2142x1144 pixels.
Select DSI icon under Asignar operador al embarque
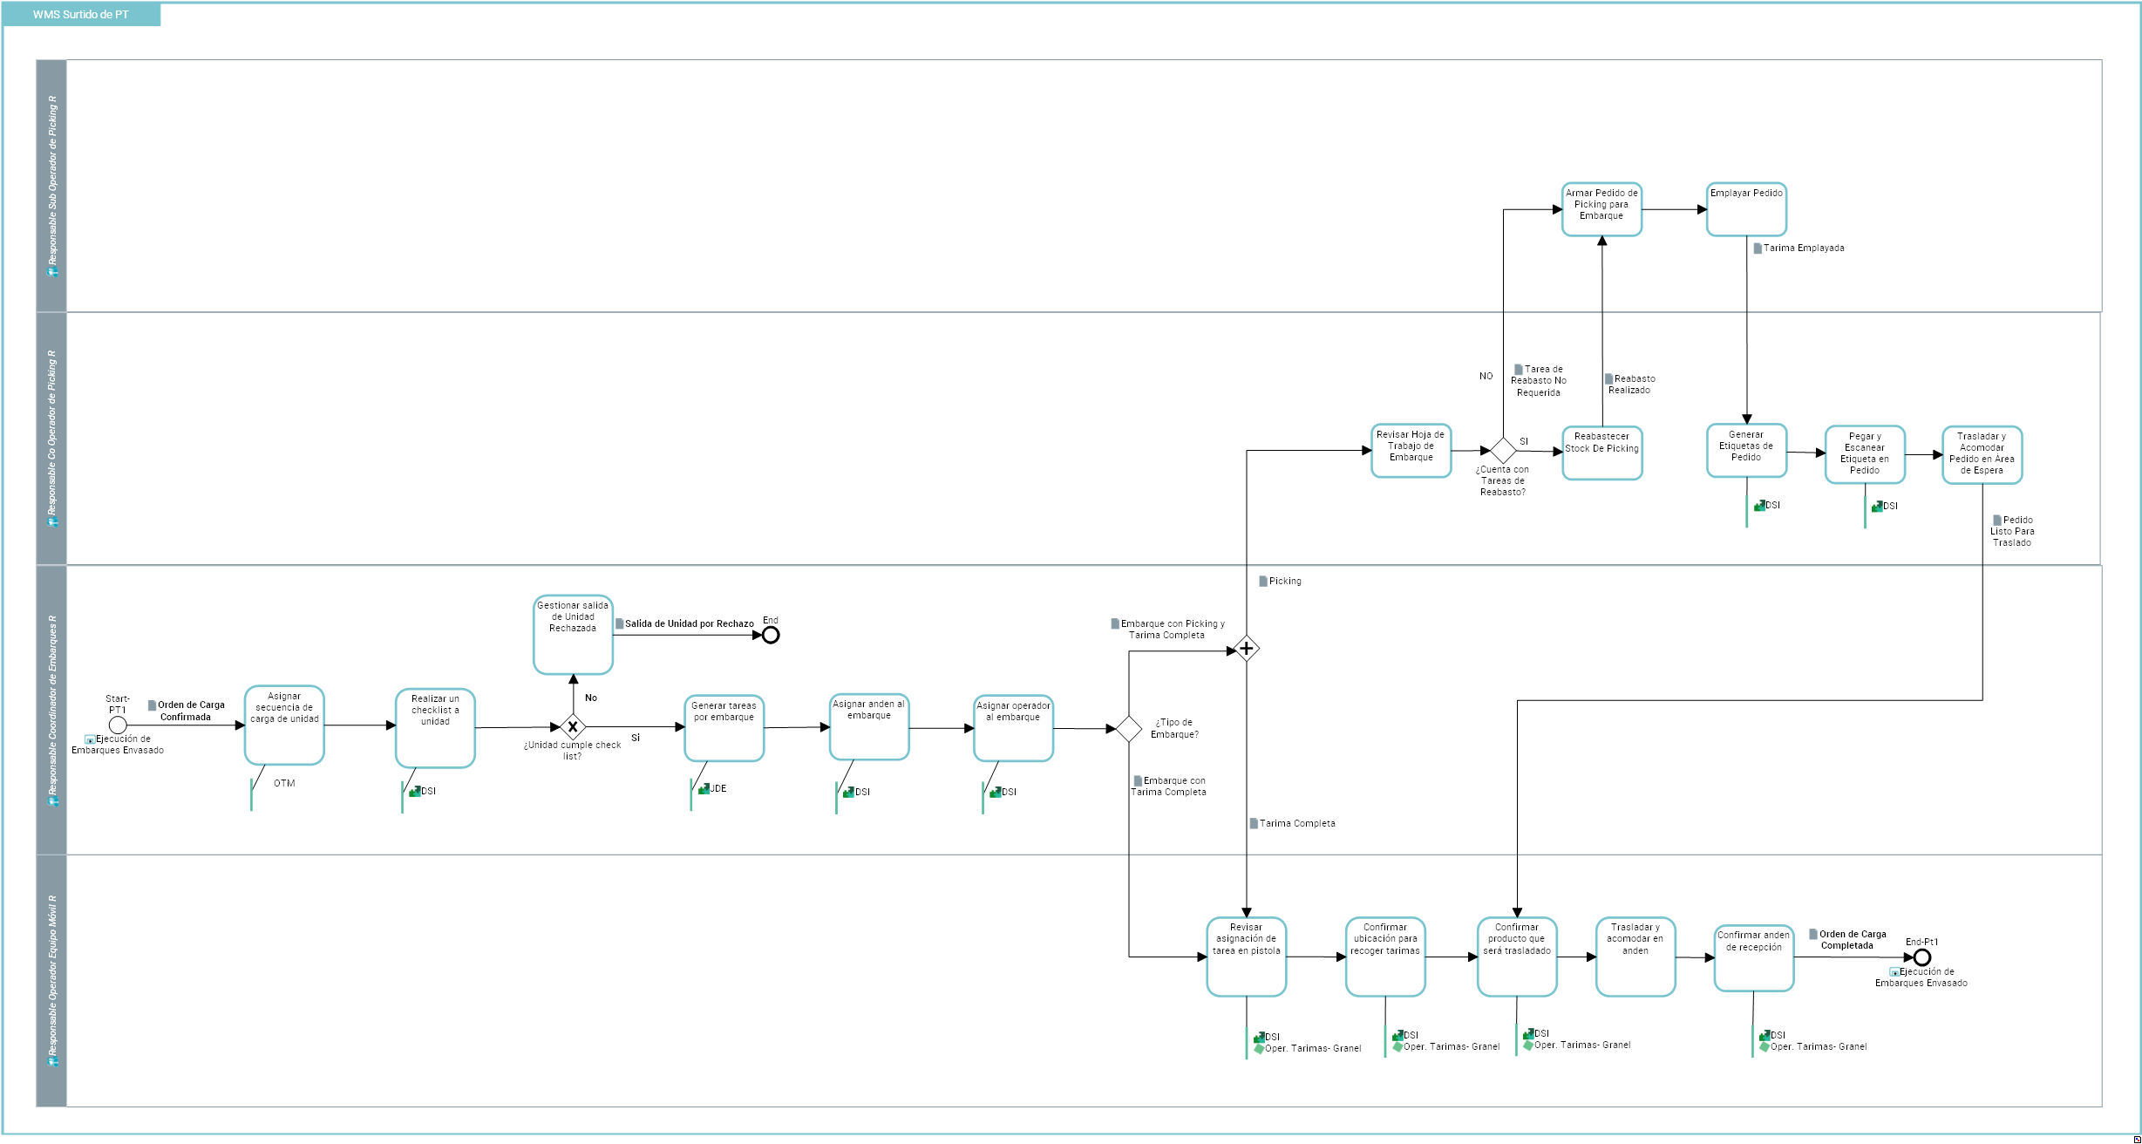(995, 792)
